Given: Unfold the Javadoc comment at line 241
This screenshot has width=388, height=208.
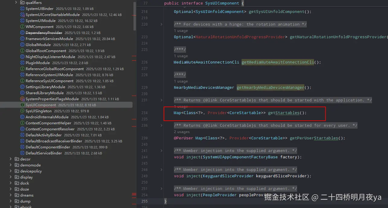Looking at the screenshot, I should [x=161, y=151].
